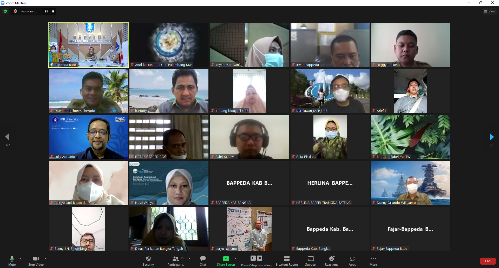Open the Chat panel
Image resolution: width=499 pixels, height=268 pixels.
click(x=203, y=259)
